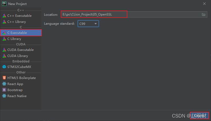Click the atom icon beside React Native

tap(4, 96)
